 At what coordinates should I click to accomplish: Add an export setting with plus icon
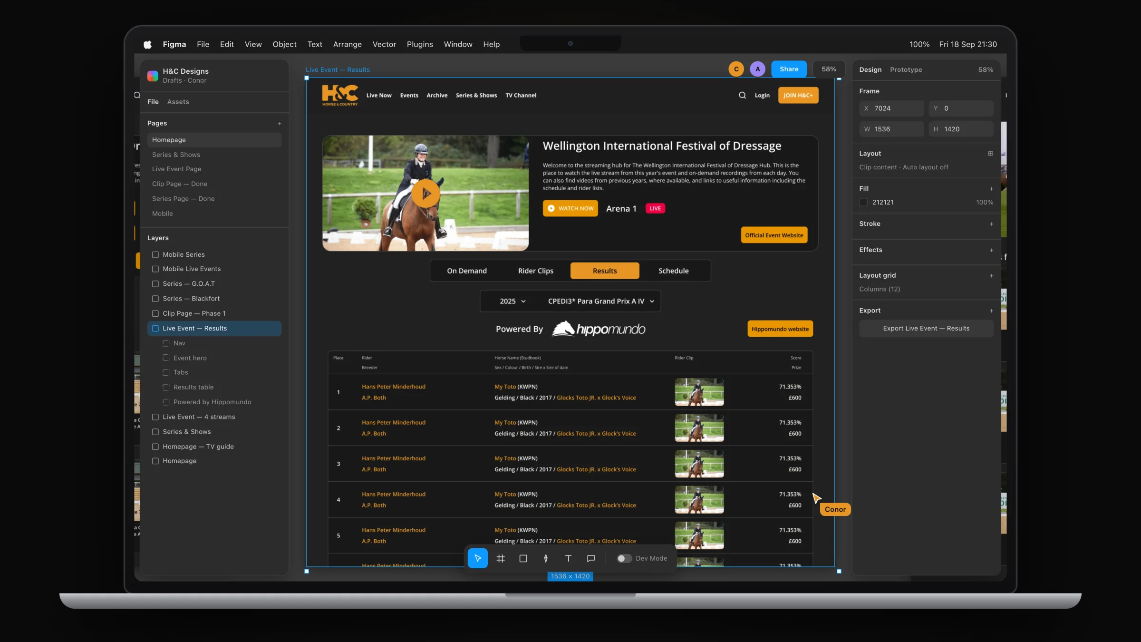[x=991, y=311]
